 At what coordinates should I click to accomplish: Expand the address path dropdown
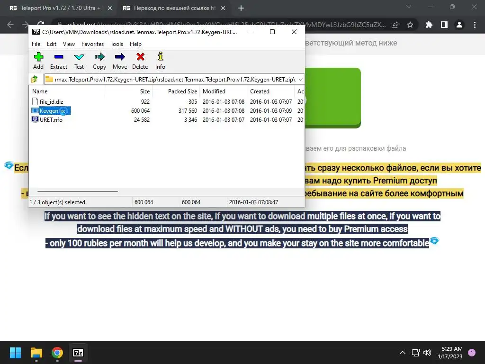[x=300, y=80]
